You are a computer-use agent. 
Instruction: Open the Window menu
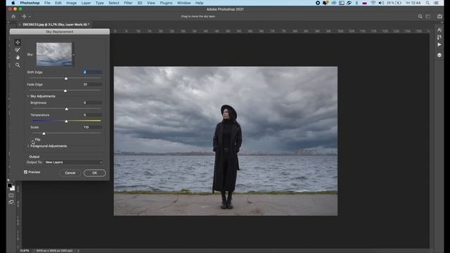(184, 3)
